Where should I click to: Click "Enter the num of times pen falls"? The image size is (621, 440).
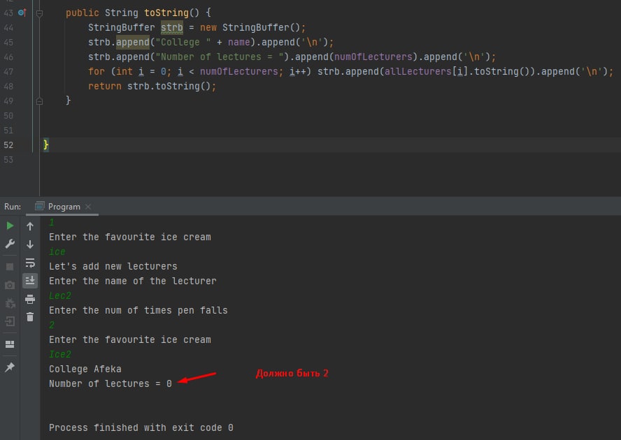[138, 310]
